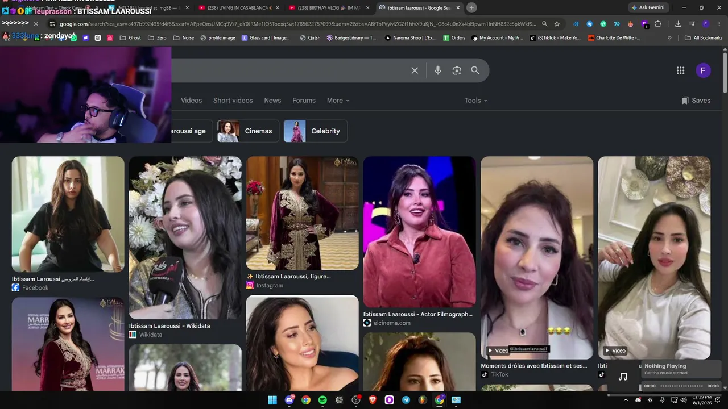Image resolution: width=728 pixels, height=409 pixels.
Task: Open the Zero bookmarks folder
Action: click(x=157, y=38)
